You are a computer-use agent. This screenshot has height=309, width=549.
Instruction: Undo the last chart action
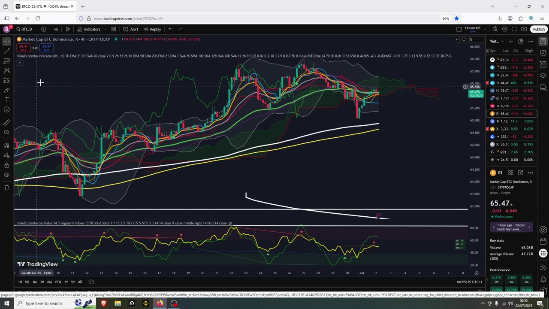pos(170,29)
